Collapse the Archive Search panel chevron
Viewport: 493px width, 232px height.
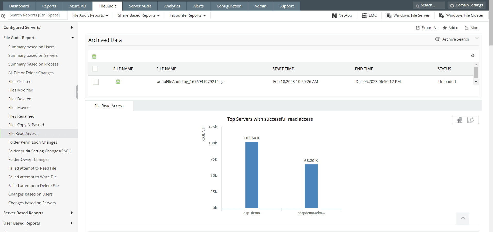(x=477, y=38)
